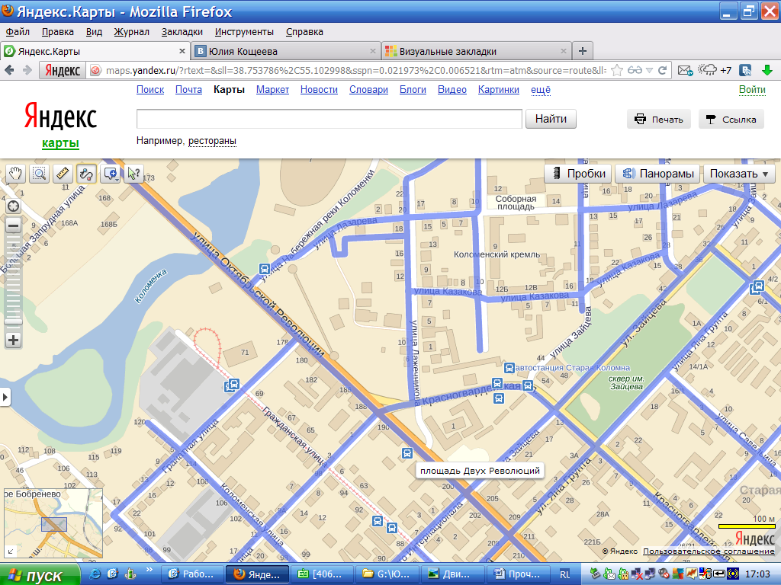
Task: Click the overview minimap thumbnail
Action: click(53, 523)
